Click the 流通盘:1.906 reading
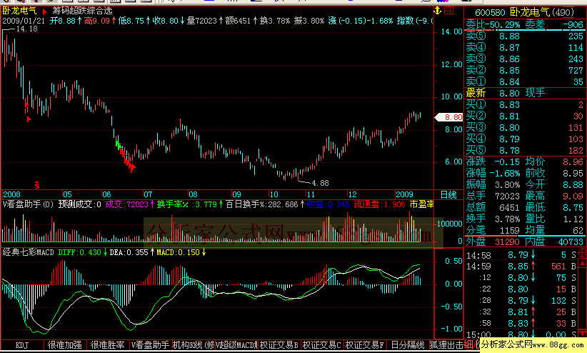 tap(379, 204)
